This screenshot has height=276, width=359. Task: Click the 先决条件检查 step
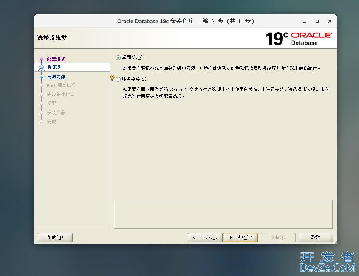[60, 95]
